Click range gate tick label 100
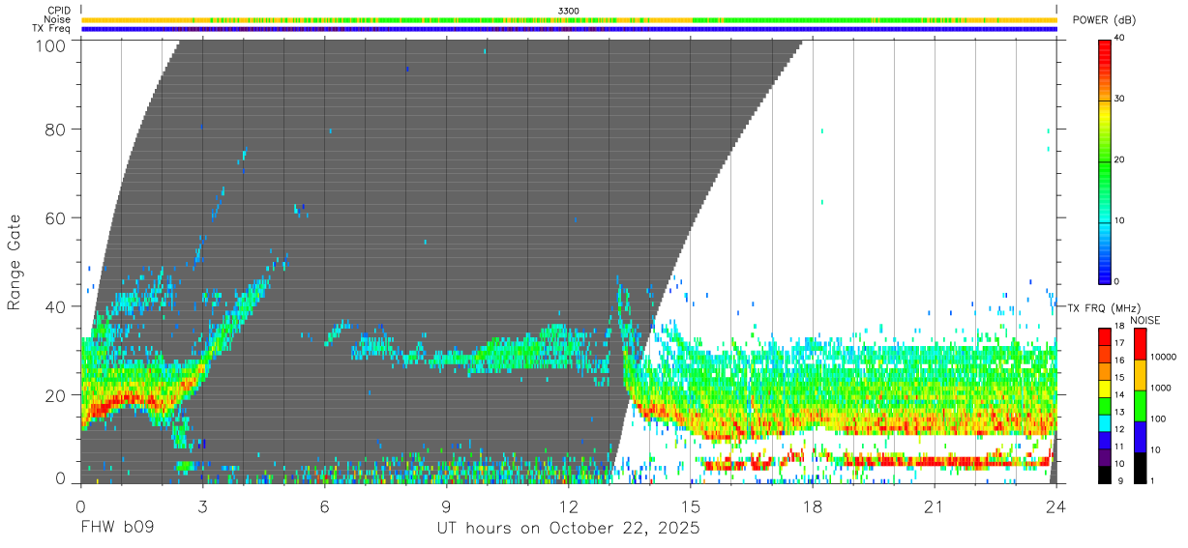 48,45
